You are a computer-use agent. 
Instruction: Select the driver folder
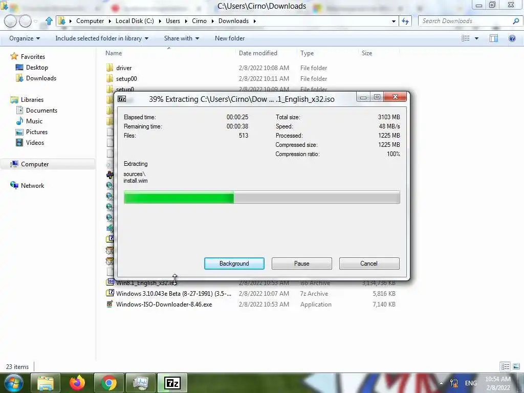pos(124,68)
